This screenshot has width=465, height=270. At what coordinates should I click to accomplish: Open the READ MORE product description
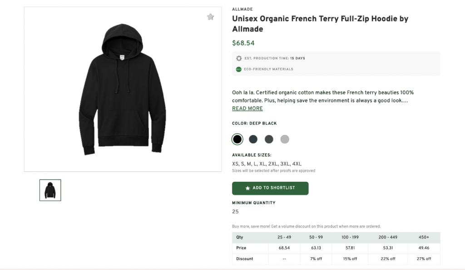[x=247, y=108]
